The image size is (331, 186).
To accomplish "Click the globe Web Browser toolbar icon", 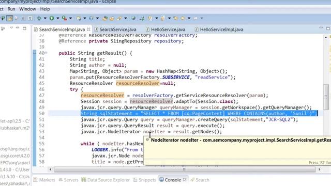I will [x=133, y=19].
